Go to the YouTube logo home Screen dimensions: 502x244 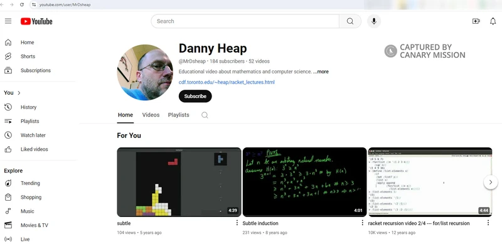[36, 21]
